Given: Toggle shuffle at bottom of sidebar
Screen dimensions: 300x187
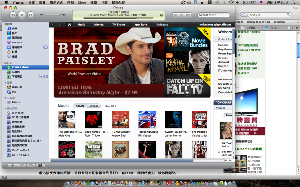Looking at the screenshot, I should tap(22, 165).
